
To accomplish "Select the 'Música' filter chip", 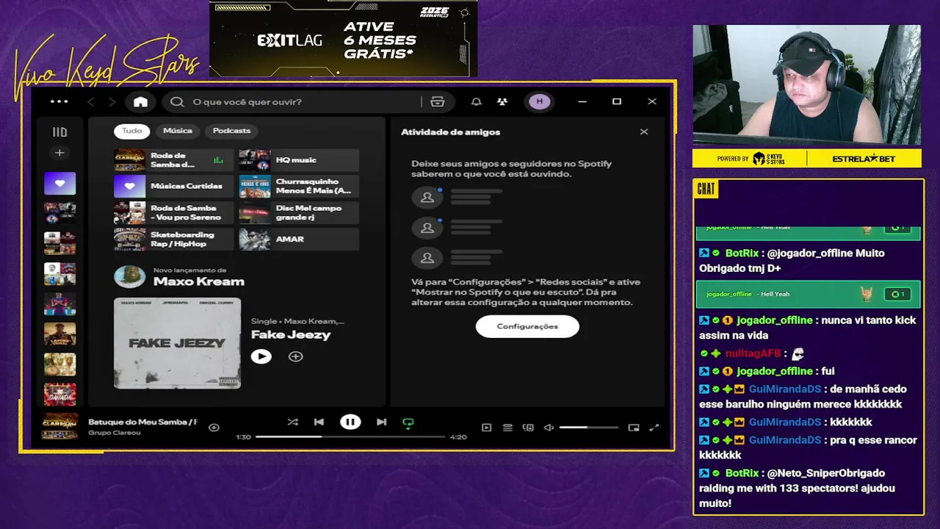I will (x=178, y=131).
